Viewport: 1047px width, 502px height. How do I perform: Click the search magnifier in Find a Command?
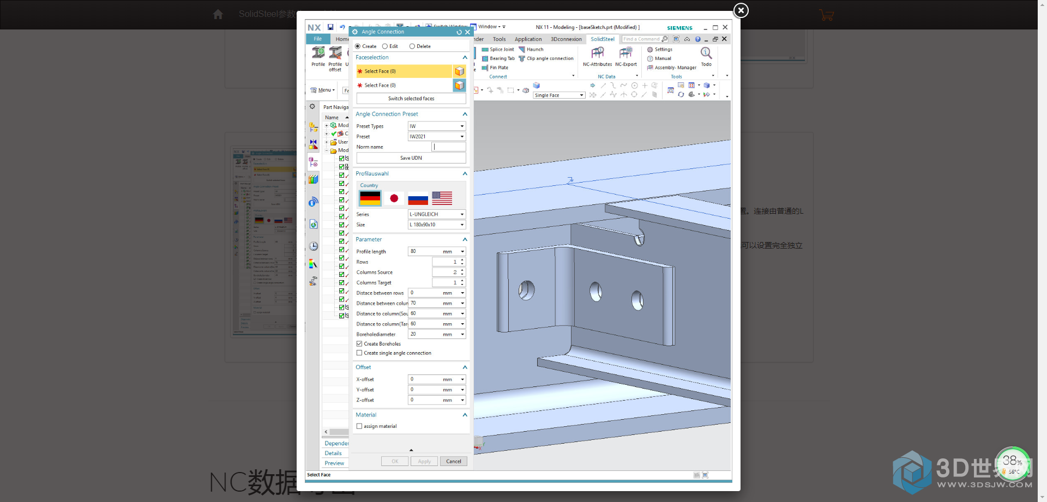click(x=665, y=39)
